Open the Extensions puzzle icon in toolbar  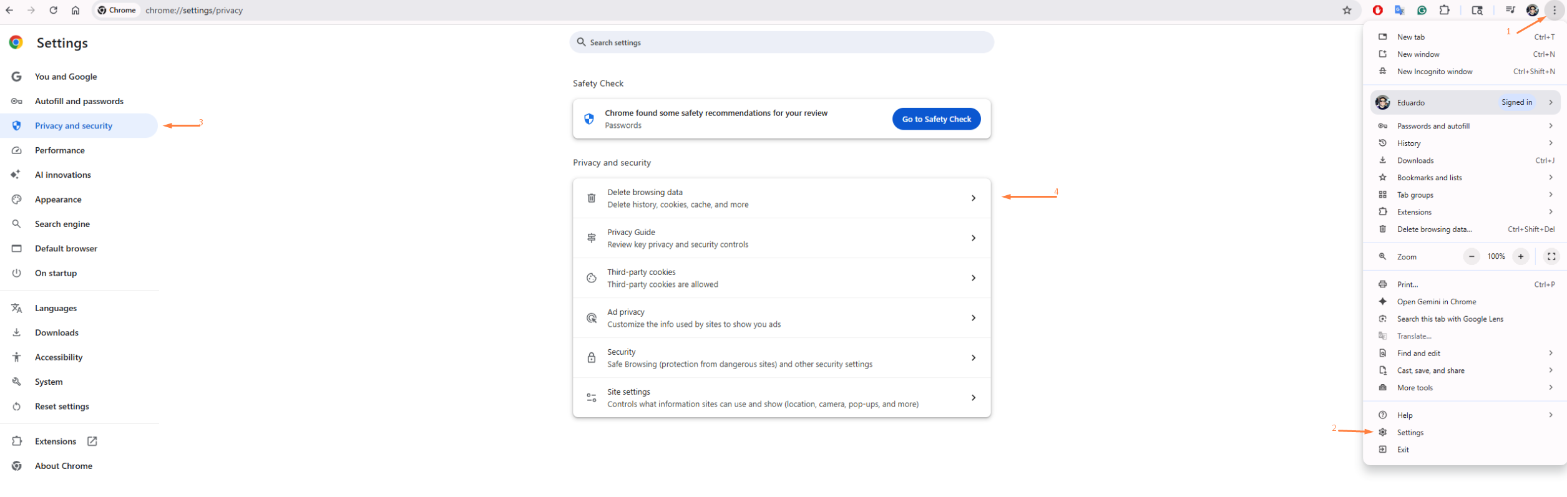[x=1444, y=10]
